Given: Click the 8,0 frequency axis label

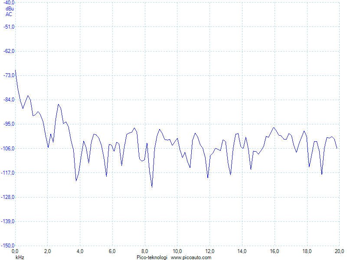Looking at the screenshot, I should [x=145, y=251].
